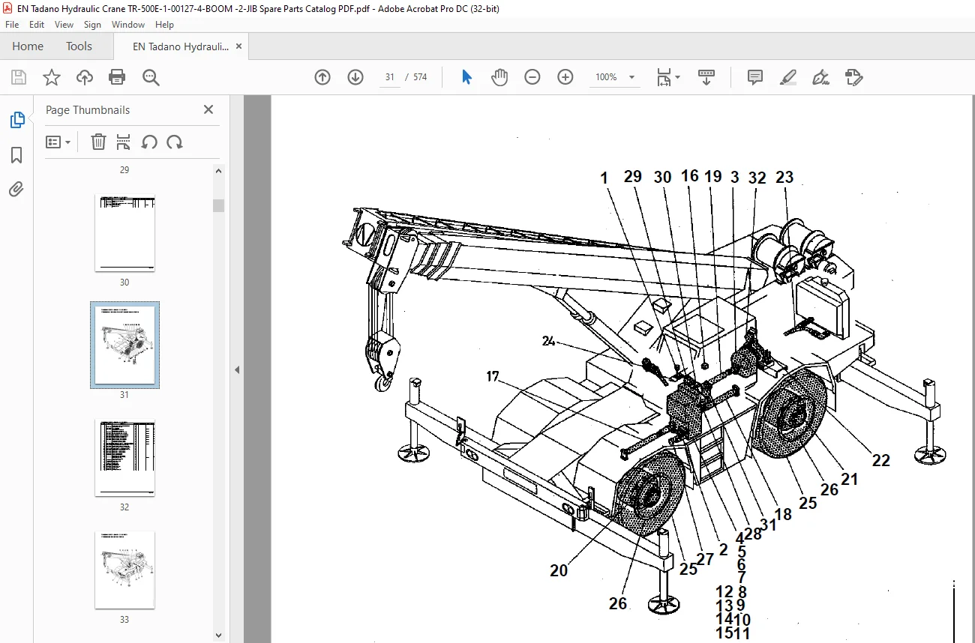The height and width of the screenshot is (643, 975).
Task: Close the Page Thumbnails panel
Action: pyautogui.click(x=208, y=109)
